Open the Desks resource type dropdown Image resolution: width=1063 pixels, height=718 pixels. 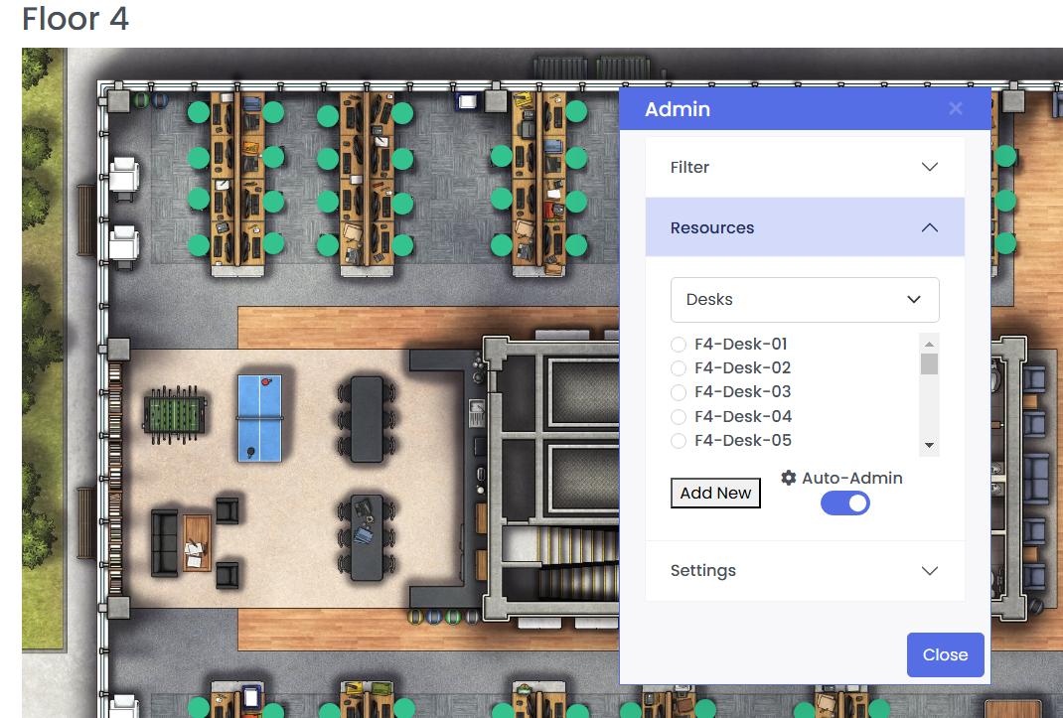(x=805, y=300)
